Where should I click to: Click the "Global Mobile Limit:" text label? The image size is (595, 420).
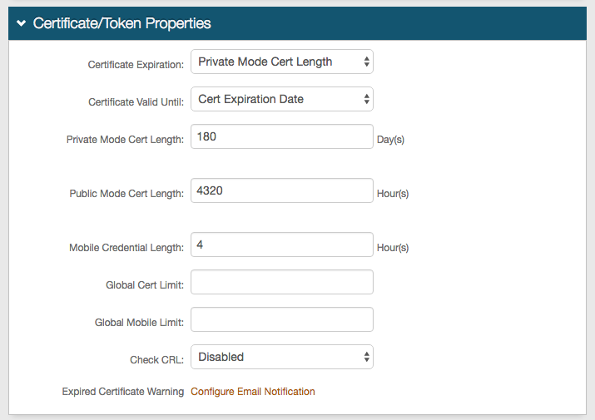click(x=139, y=323)
